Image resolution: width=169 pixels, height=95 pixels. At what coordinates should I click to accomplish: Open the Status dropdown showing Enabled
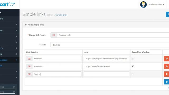coord(110,45)
